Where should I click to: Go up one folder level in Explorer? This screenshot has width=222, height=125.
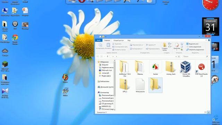click(x=108, y=56)
